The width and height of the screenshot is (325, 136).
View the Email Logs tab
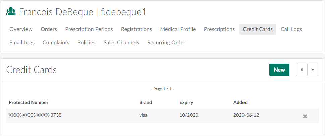22,43
